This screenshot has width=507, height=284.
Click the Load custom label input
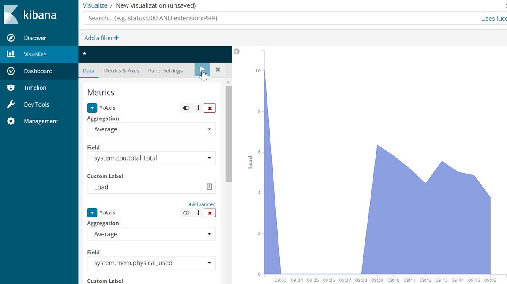tap(151, 187)
